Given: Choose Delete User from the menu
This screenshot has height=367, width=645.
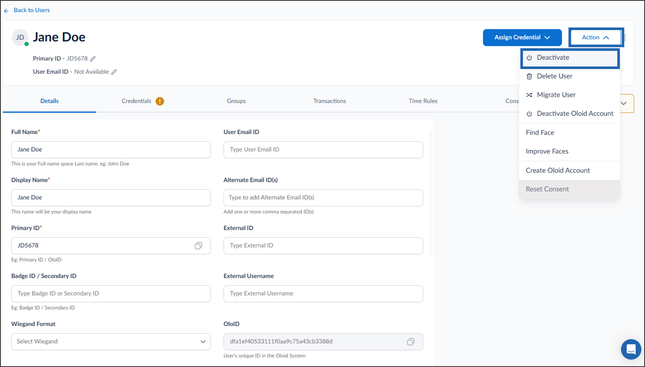Looking at the screenshot, I should point(570,76).
